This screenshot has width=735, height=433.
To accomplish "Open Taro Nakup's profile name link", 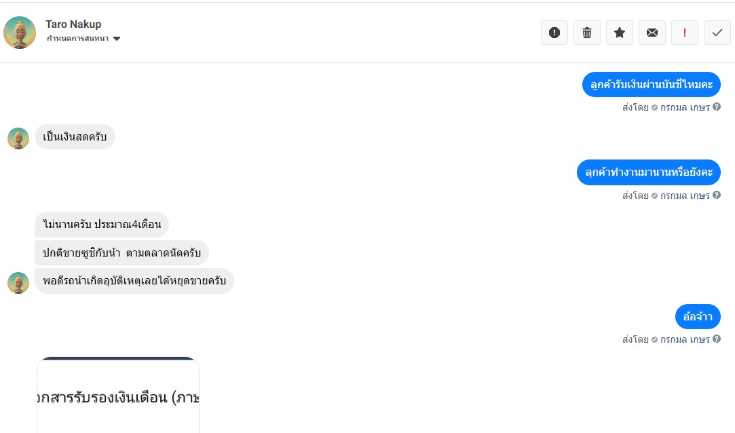I will tap(73, 24).
